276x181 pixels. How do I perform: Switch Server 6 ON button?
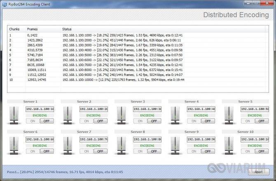pyautogui.click(x=33, y=151)
